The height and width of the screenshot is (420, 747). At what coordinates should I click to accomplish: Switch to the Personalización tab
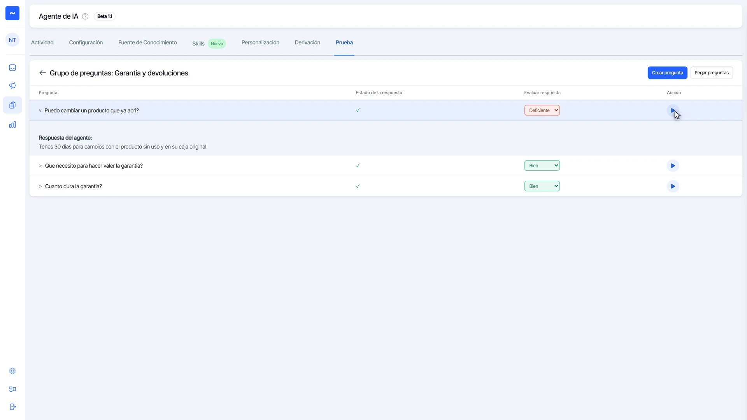[x=260, y=43]
